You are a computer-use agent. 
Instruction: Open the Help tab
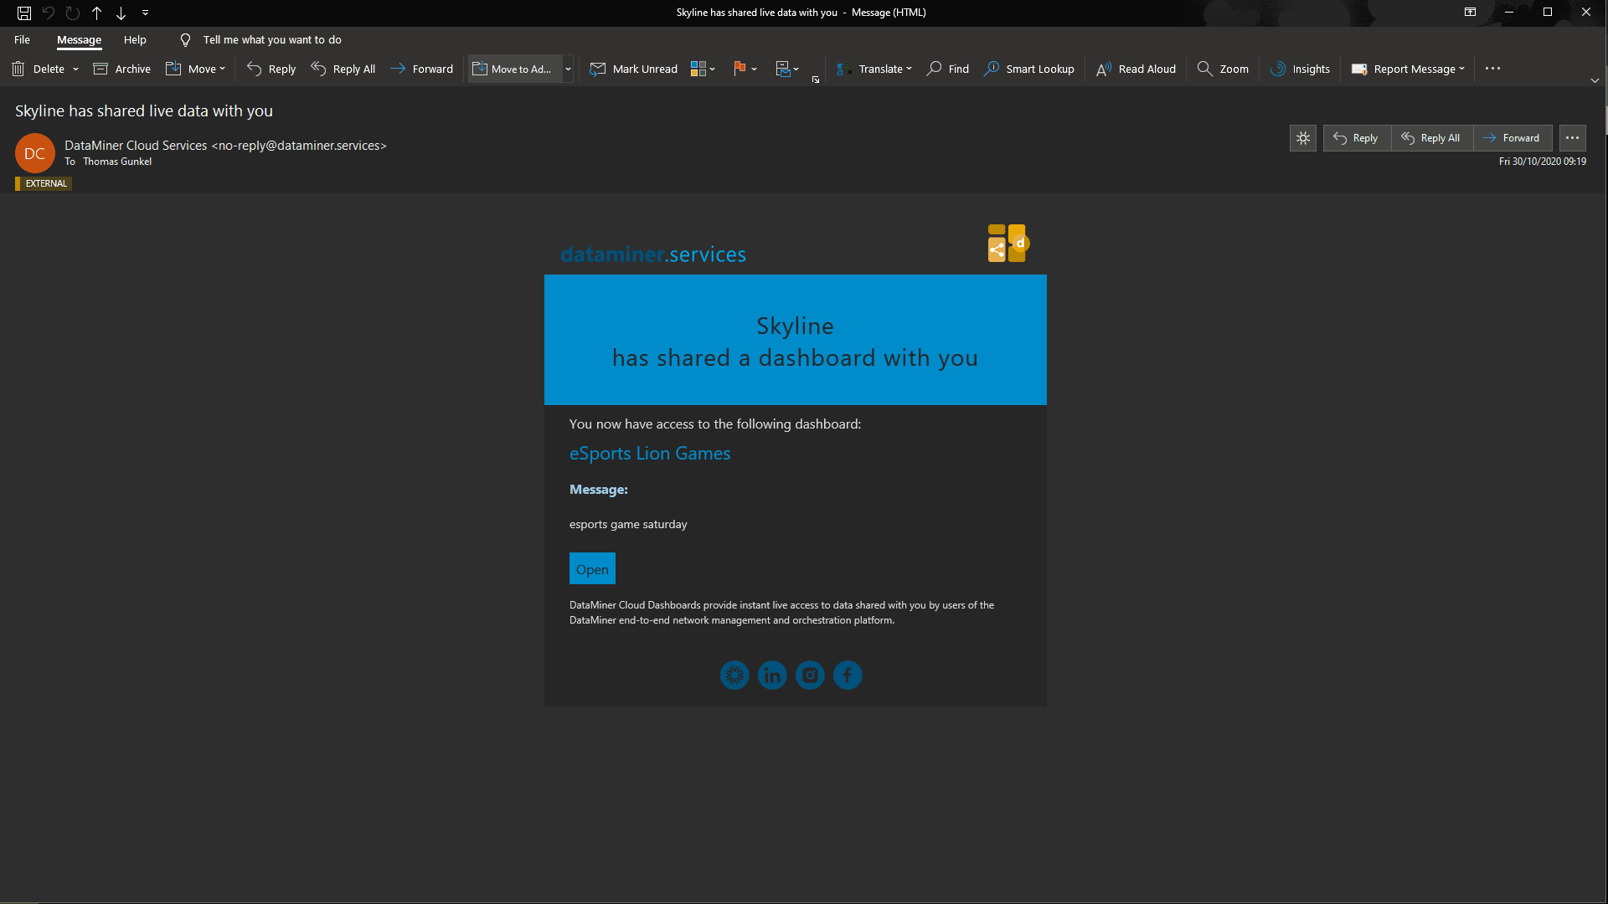(x=135, y=39)
